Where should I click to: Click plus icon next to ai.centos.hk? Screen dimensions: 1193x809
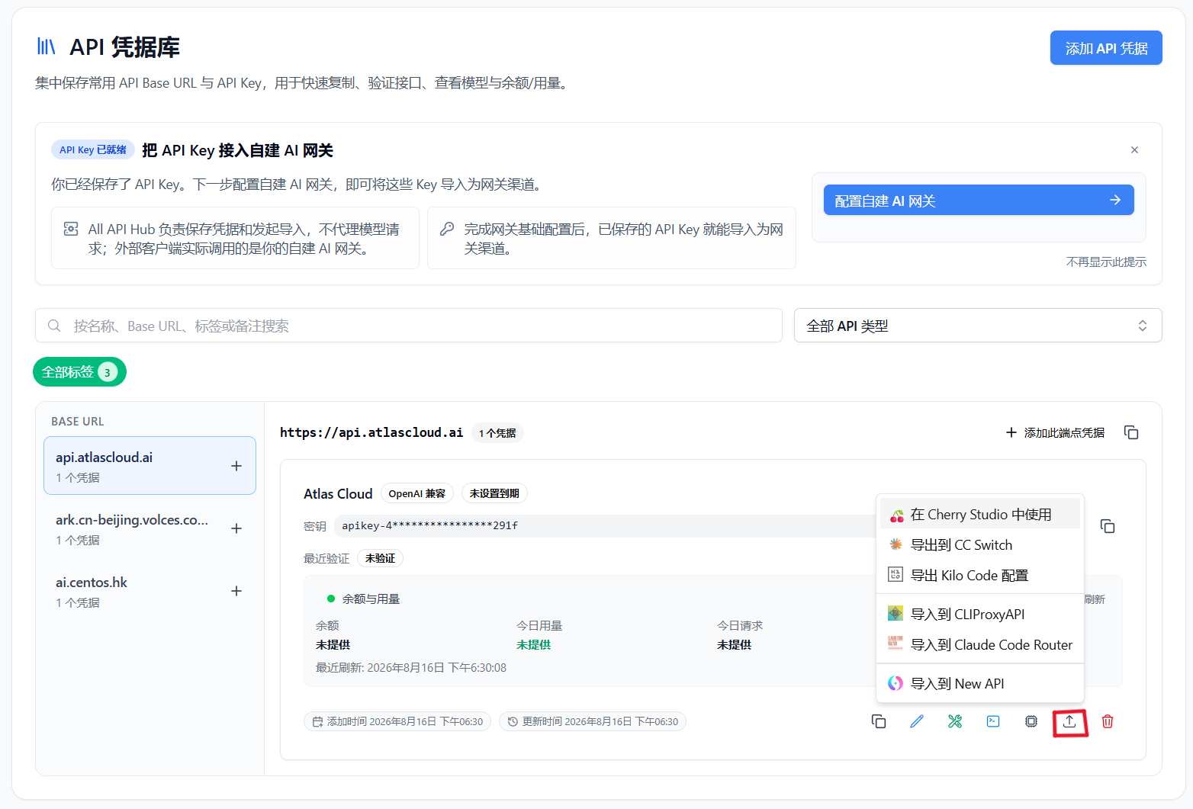coord(236,591)
